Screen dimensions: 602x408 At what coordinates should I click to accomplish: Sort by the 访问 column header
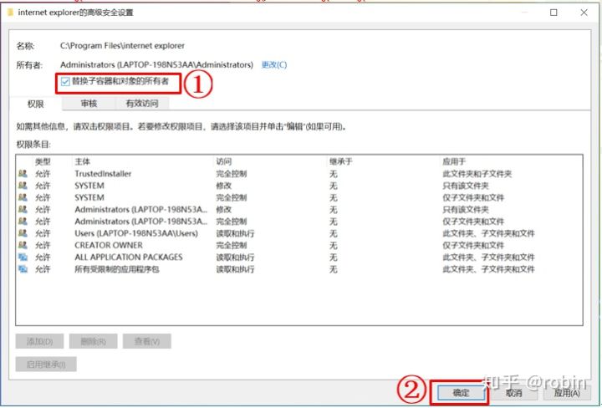click(x=224, y=161)
